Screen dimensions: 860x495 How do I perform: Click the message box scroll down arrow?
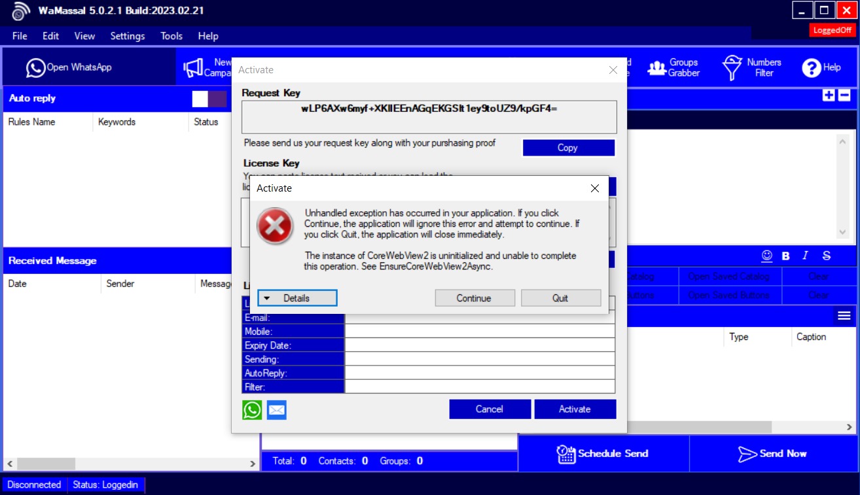pyautogui.click(x=843, y=232)
